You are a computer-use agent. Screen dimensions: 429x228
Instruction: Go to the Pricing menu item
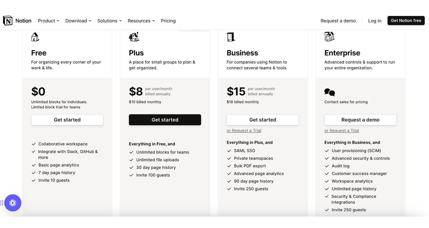click(x=168, y=21)
